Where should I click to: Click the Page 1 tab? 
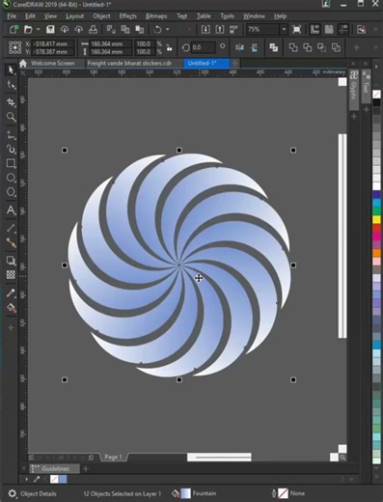(113, 457)
